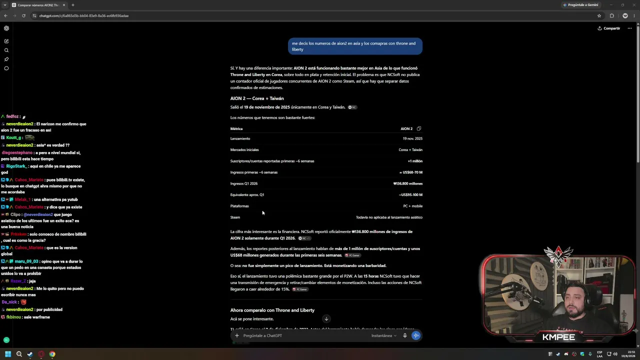Select the Comparar números AION2 tab
Viewport: 640px width, 360px height.
pyautogui.click(x=39, y=5)
